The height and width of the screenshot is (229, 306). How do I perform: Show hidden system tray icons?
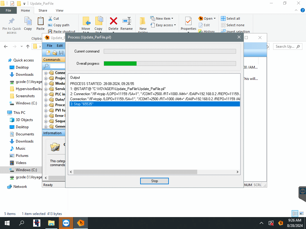click(x=261, y=223)
